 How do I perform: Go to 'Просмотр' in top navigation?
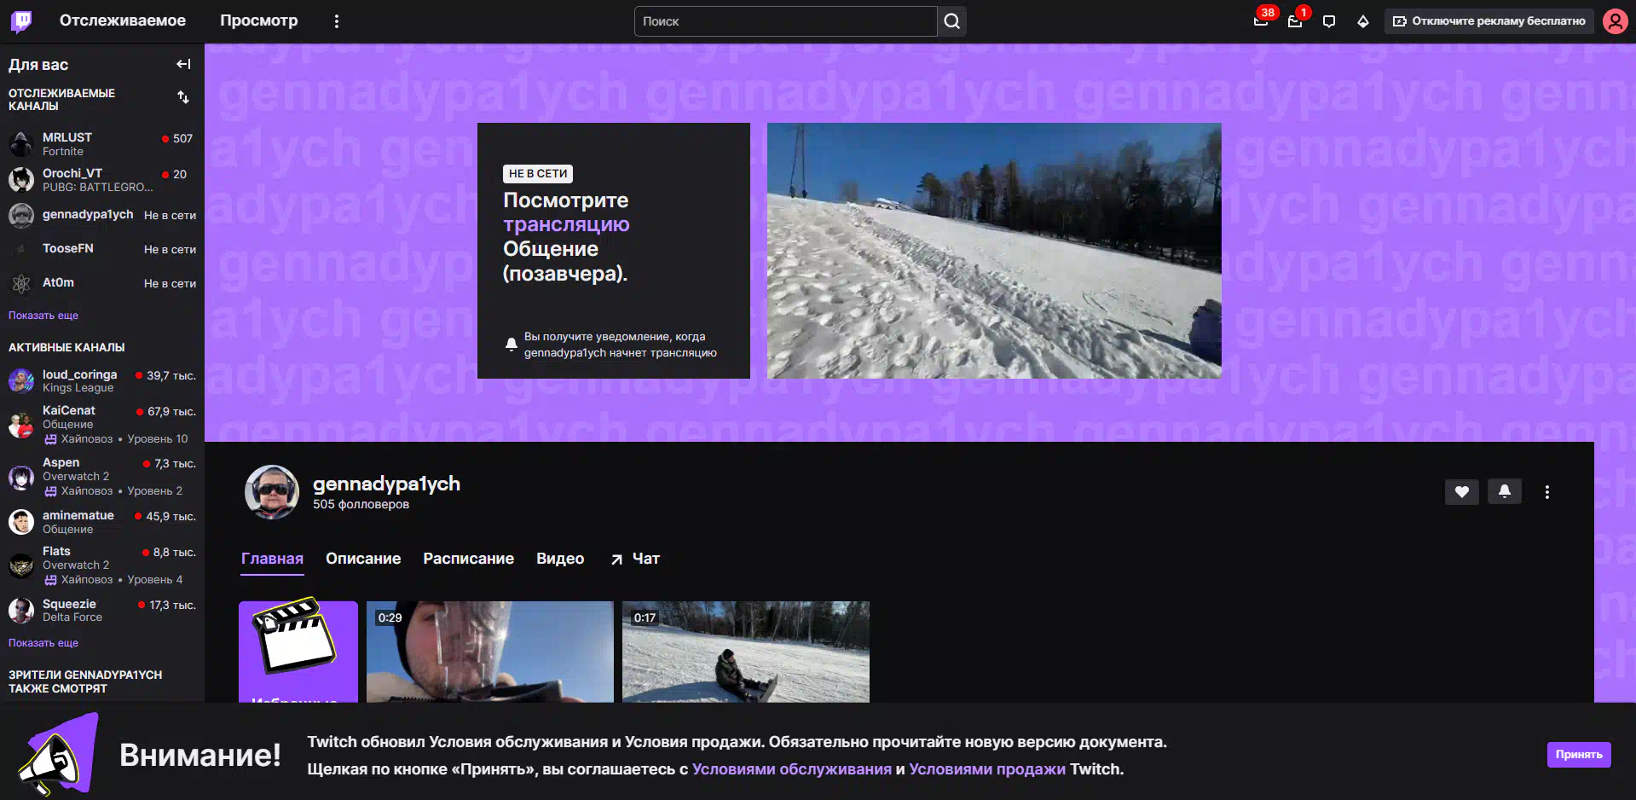pyautogui.click(x=259, y=21)
